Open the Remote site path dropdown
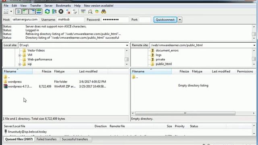 [254, 45]
